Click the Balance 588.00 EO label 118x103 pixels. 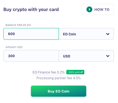18,25
